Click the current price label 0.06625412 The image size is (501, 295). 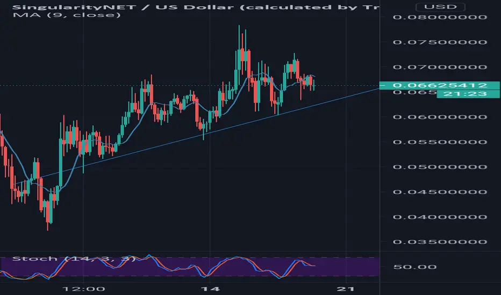tap(439, 85)
